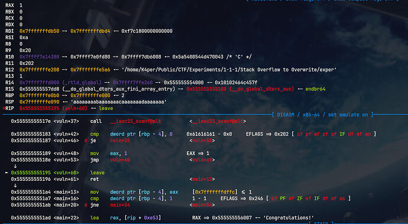Click R12 address 0x7fffffffe208
Screen dimensions: 408x224
[x=39, y=70]
